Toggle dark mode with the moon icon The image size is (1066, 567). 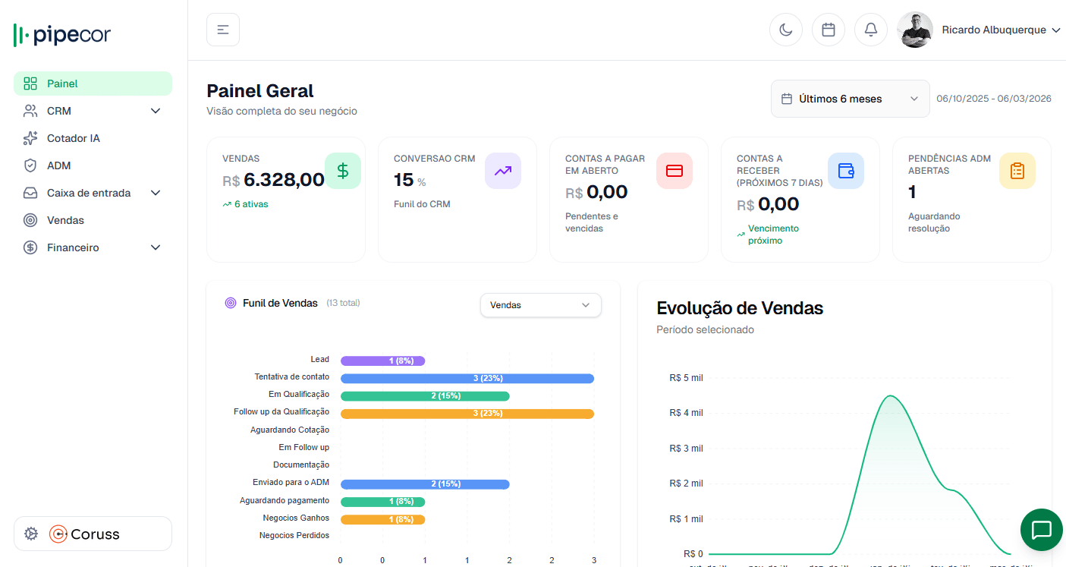click(786, 29)
